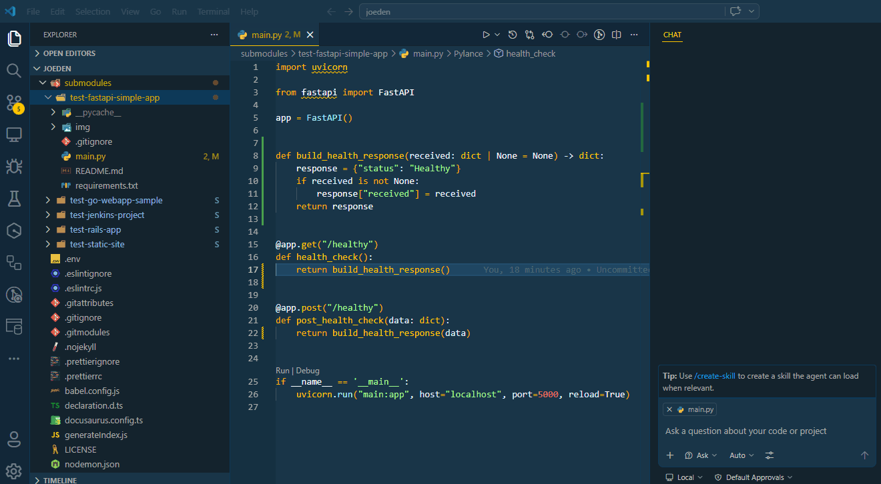Open the Configure Tools icon in chat

click(770, 455)
